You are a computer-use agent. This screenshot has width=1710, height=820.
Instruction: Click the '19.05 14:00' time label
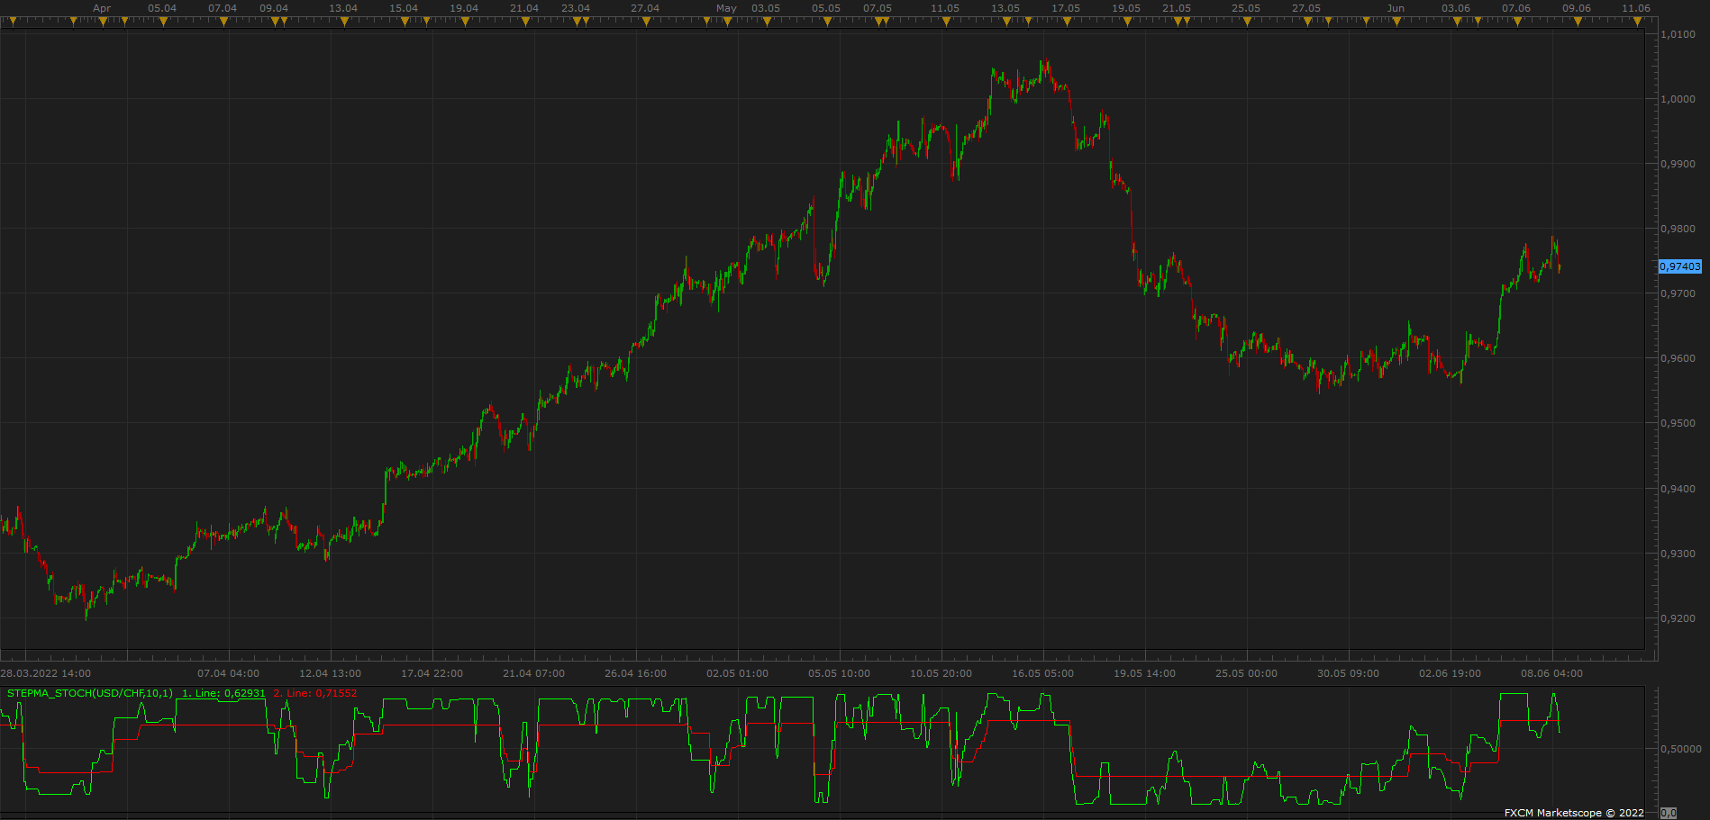click(x=1145, y=673)
